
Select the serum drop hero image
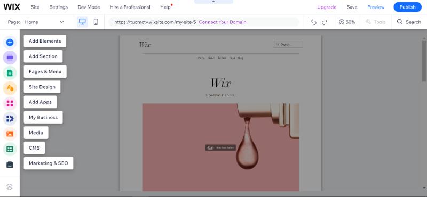coord(220,147)
